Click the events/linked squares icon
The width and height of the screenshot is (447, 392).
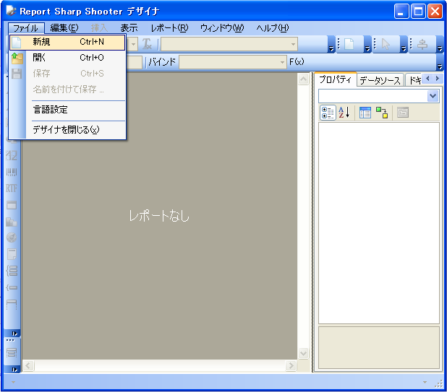click(382, 113)
